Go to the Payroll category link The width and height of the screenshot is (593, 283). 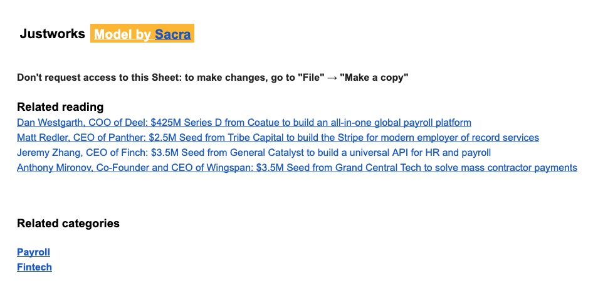[33, 252]
